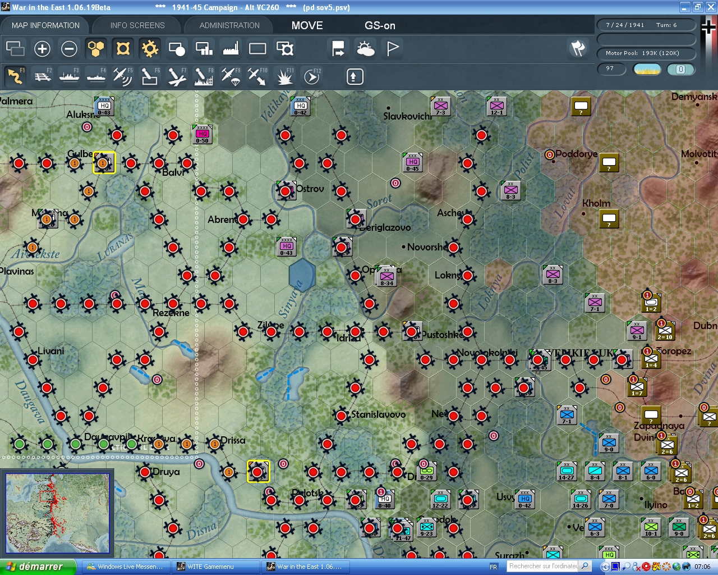
Task: Click the Motor Pool status field
Action: (646, 53)
